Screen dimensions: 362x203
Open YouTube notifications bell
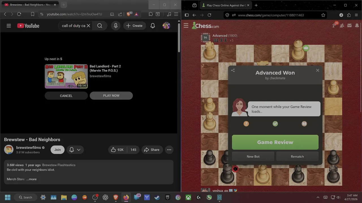[153, 26]
